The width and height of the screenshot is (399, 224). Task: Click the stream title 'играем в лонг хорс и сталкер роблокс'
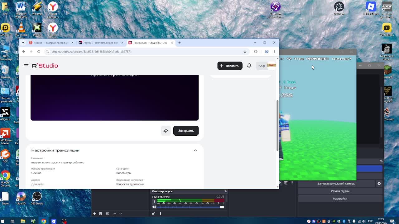coord(58,162)
